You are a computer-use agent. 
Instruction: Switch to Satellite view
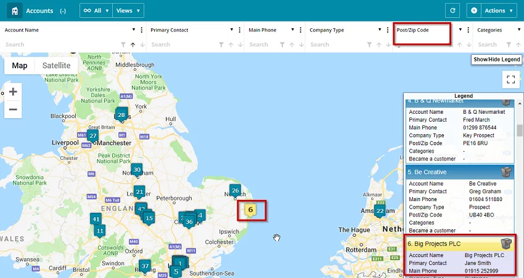(57, 66)
